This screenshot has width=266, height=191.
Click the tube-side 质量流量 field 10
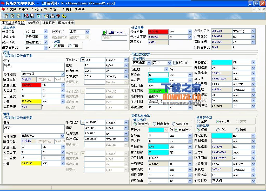pyautogui.click(x=31, y=147)
